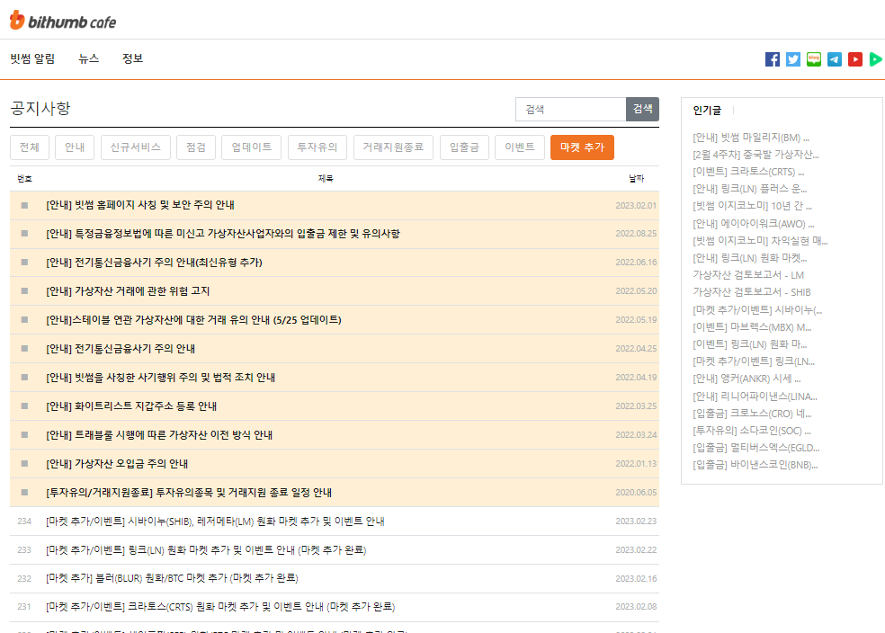Open popular post [빗썸 이지코노미] 10년 간
Image resolution: width=885 pixels, height=633 pixels.
point(753,206)
